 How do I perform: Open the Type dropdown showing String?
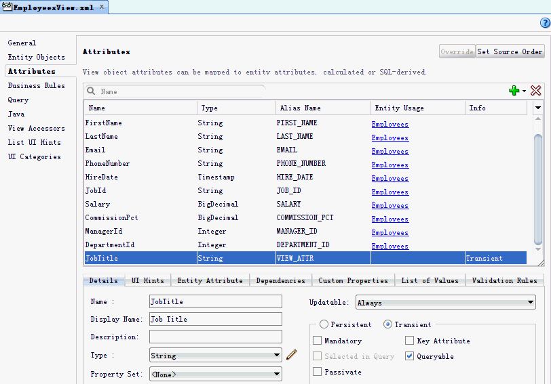click(x=215, y=355)
